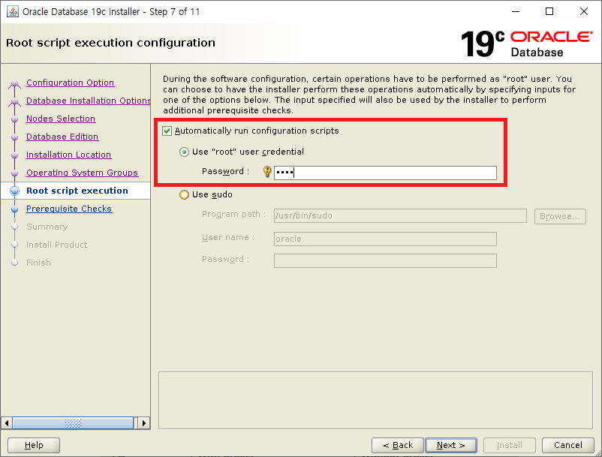Click the < Back button
The height and width of the screenshot is (457, 602).
(x=398, y=446)
